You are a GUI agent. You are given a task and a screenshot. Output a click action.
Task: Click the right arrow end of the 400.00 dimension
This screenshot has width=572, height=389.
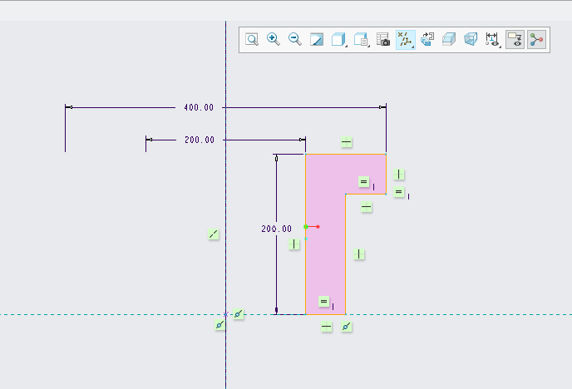pyautogui.click(x=382, y=107)
